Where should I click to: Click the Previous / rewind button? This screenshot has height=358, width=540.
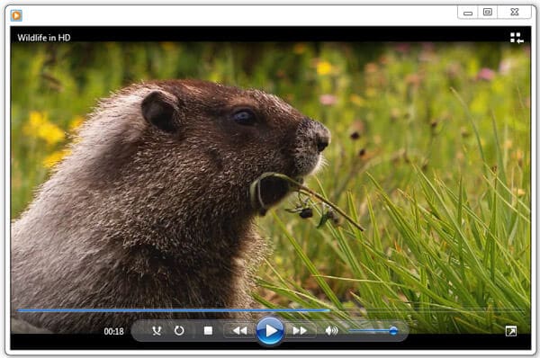239,331
